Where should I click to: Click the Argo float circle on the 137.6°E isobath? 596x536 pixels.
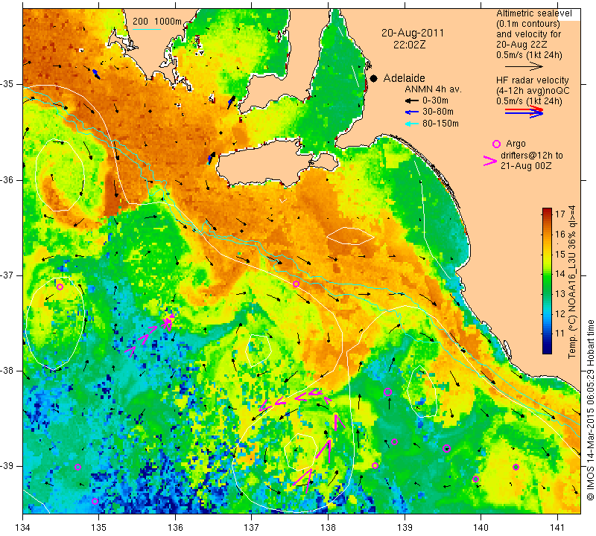(296, 284)
